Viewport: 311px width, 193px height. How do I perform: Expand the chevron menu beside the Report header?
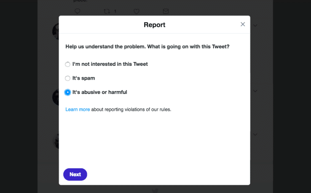[255, 26]
